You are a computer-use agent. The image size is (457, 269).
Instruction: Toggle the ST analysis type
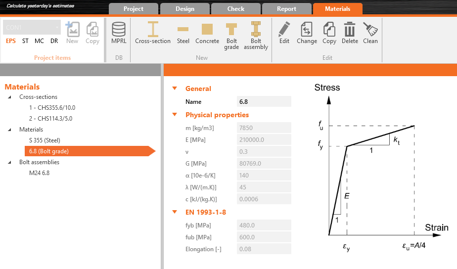[25, 41]
